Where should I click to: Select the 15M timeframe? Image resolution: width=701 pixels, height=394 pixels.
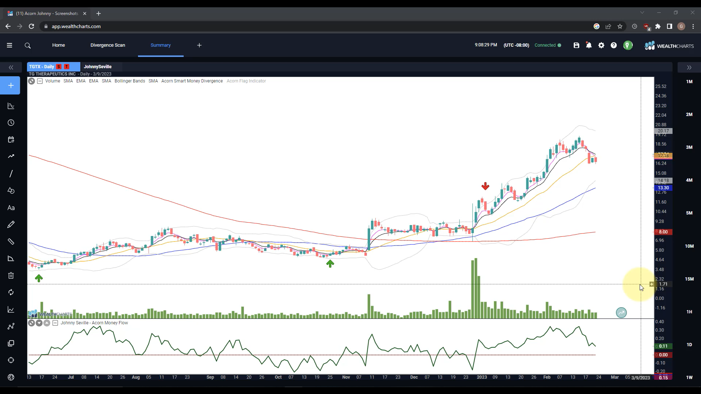689,279
